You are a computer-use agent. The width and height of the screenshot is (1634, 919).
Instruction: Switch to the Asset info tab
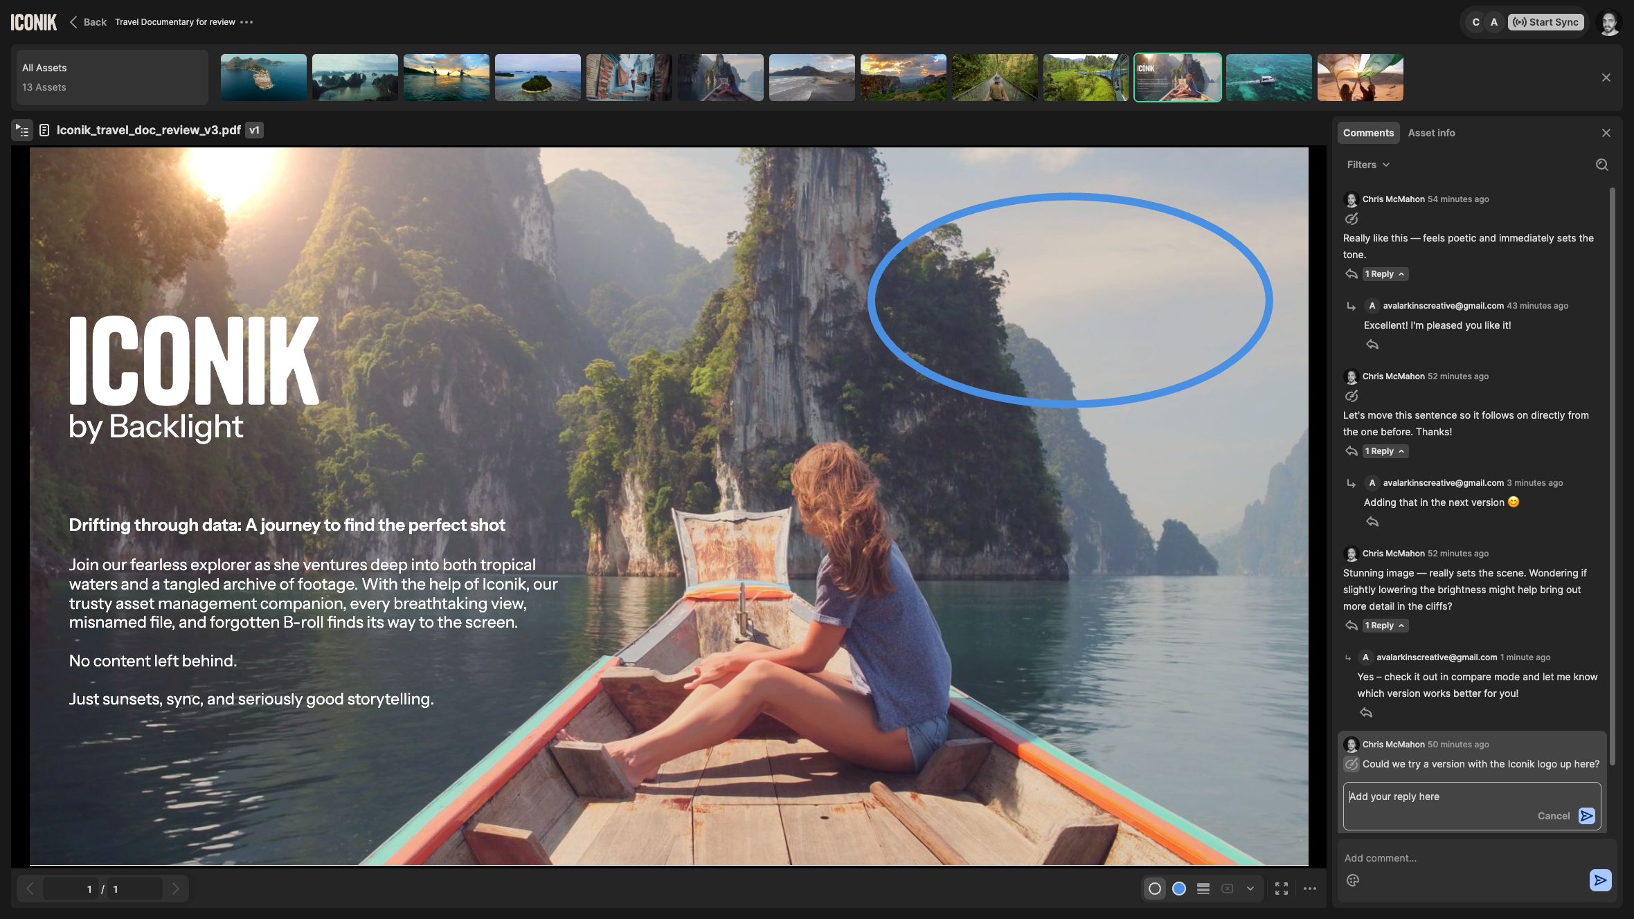coord(1431,133)
